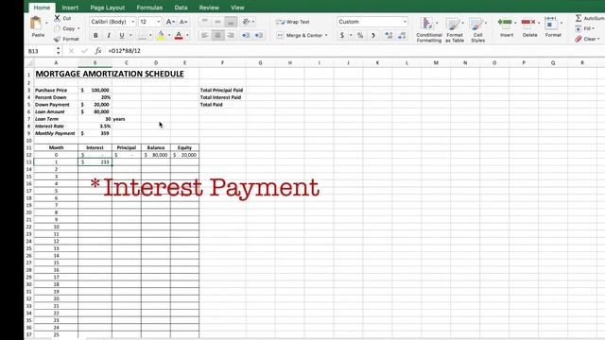
Task: Select the Balance cell showing 80,000
Action: tap(156, 155)
